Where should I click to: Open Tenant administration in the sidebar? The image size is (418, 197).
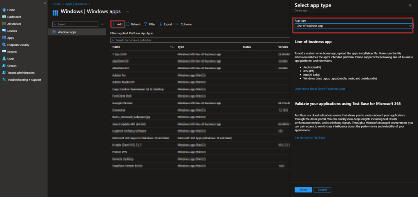point(18,73)
